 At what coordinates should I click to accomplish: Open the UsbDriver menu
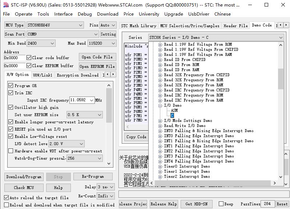click(199, 14)
